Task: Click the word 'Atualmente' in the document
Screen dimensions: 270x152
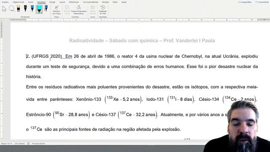Action: point(172,115)
